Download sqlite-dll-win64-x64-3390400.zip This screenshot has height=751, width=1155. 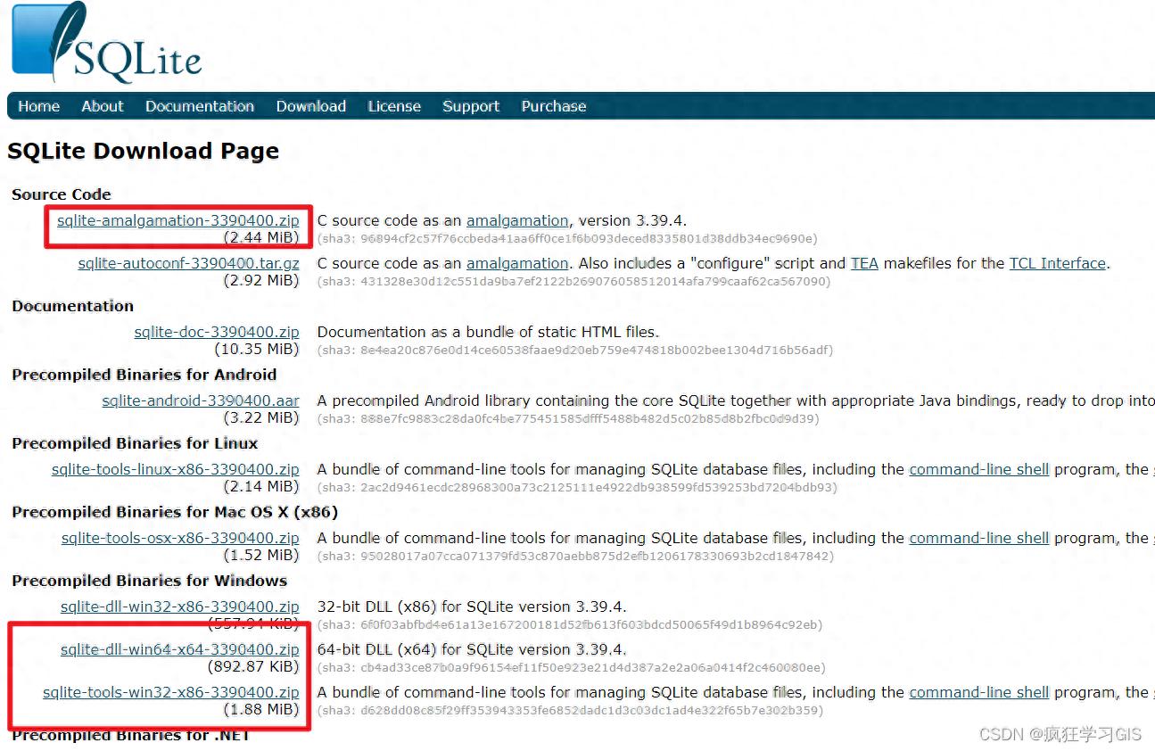point(180,649)
